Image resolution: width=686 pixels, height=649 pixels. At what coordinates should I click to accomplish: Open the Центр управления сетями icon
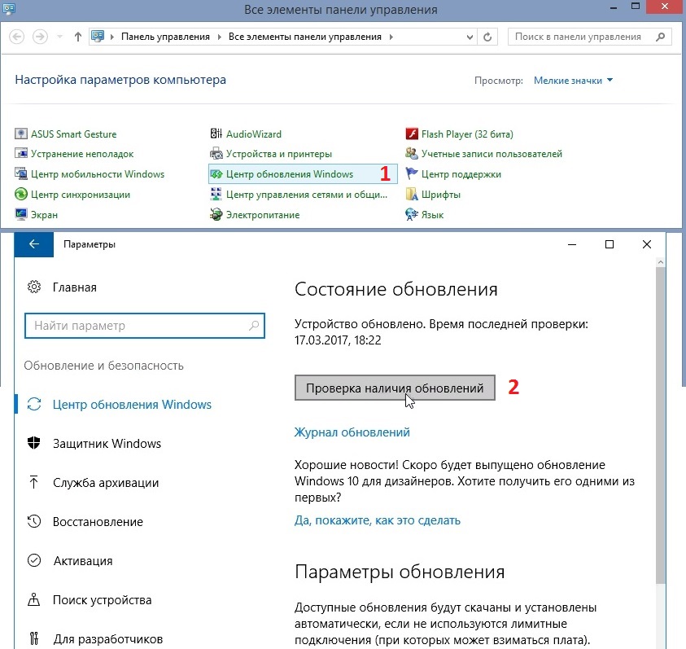pyautogui.click(x=216, y=194)
